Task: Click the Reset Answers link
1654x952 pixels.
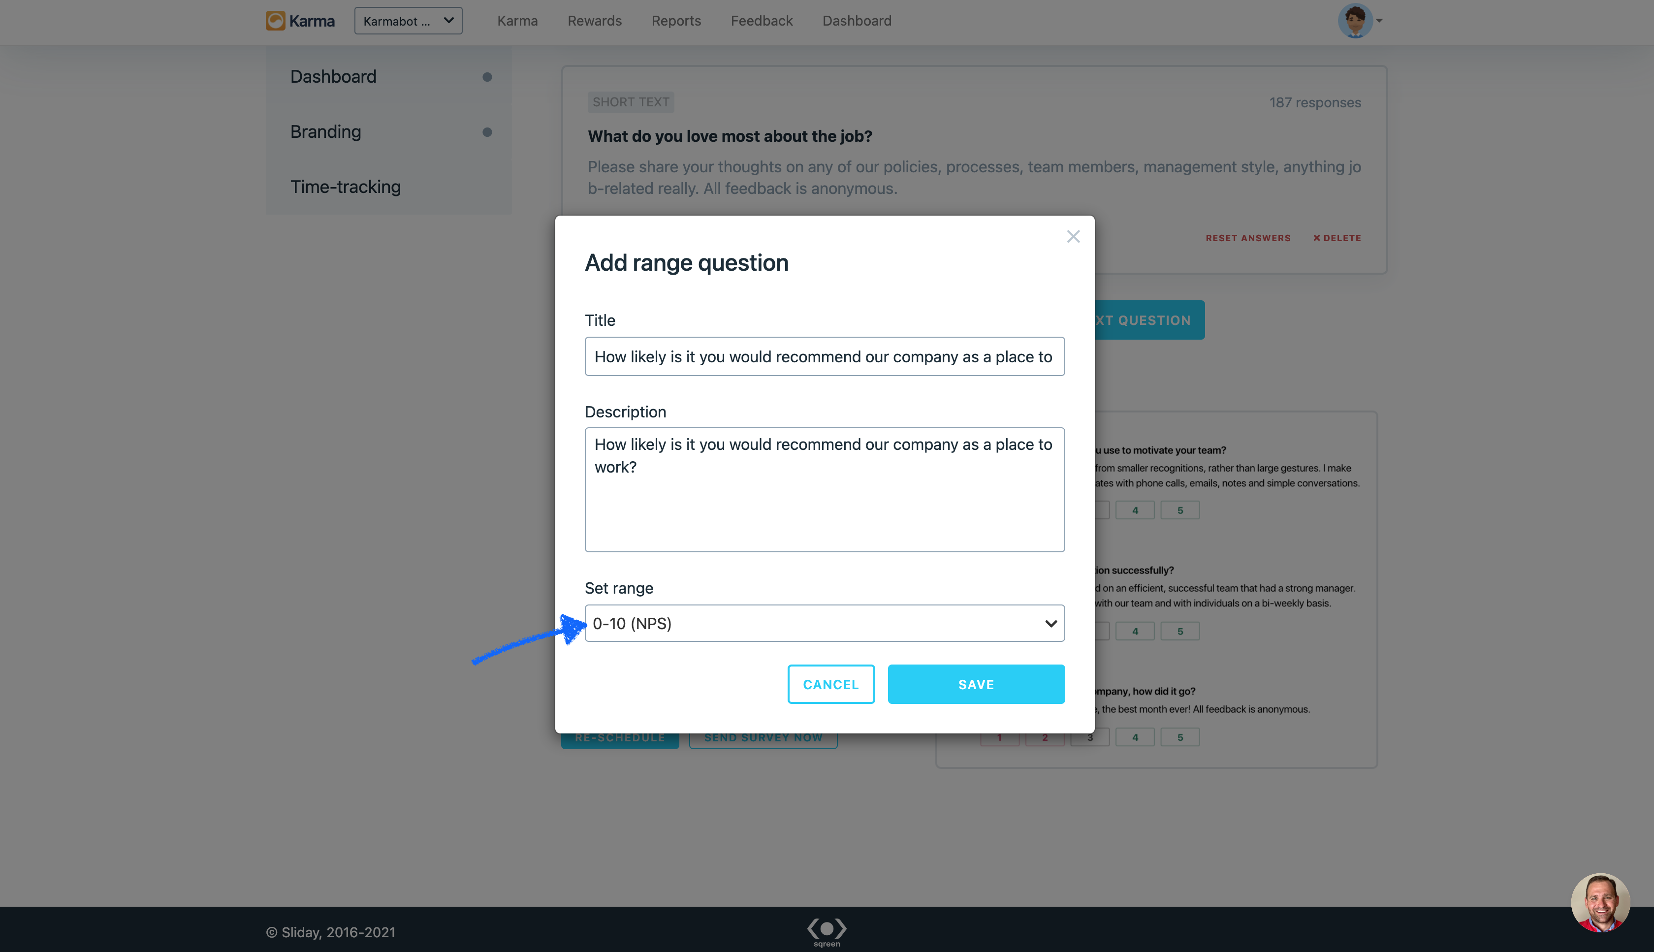Action: pyautogui.click(x=1247, y=238)
